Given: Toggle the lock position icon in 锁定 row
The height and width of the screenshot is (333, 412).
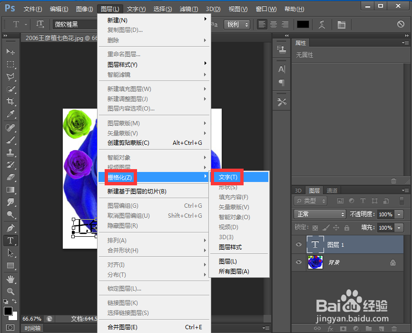Looking at the screenshot, I should pyautogui.click(x=336, y=228).
